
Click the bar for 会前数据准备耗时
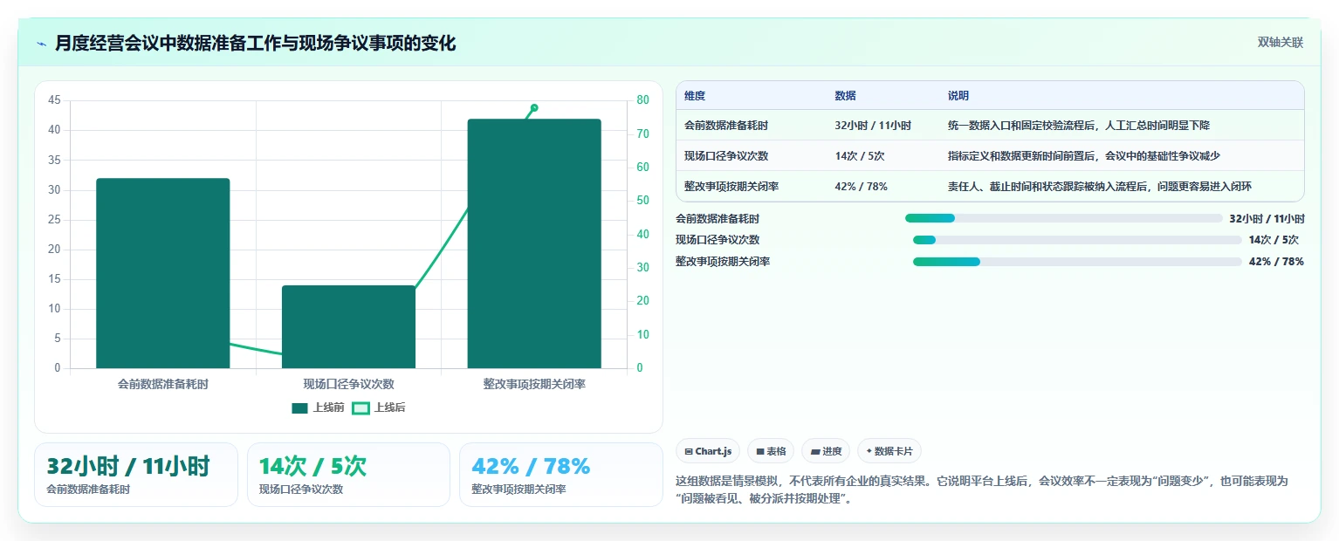coord(163,273)
